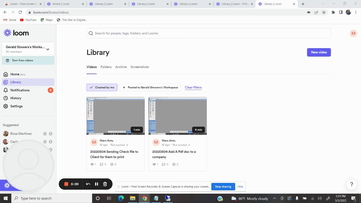This screenshot has height=203, width=361.
Task: Dismiss Rosa Martinez suggestion with minus icon
Action: tap(50, 134)
